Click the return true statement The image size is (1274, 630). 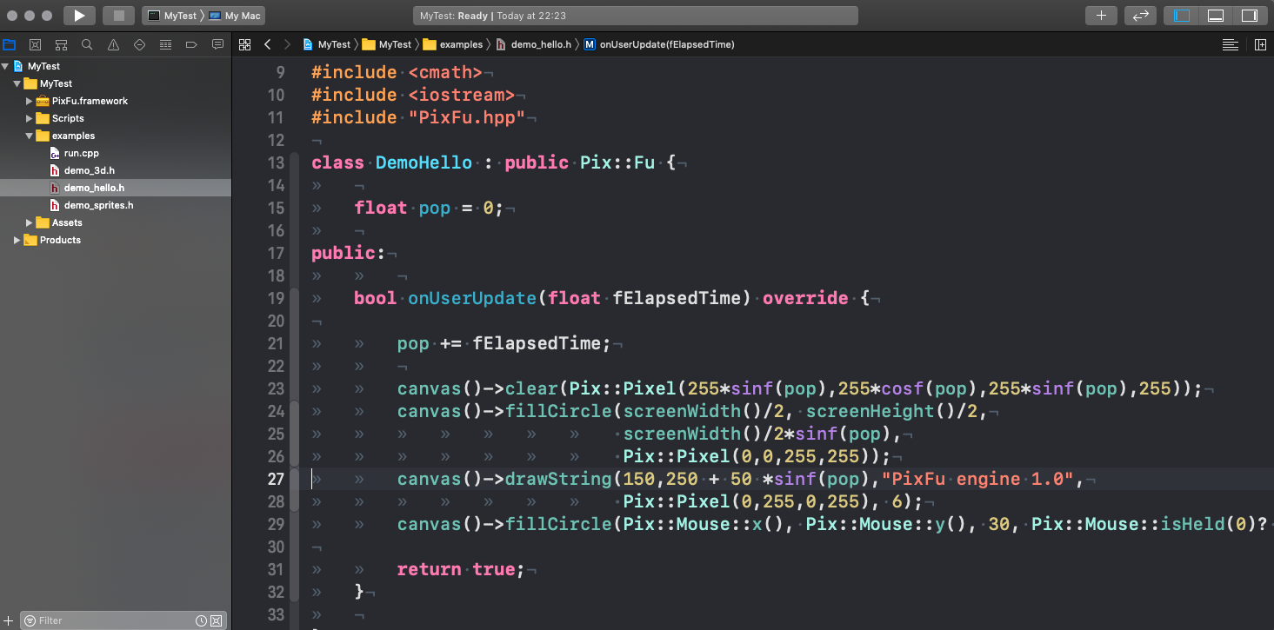click(461, 569)
